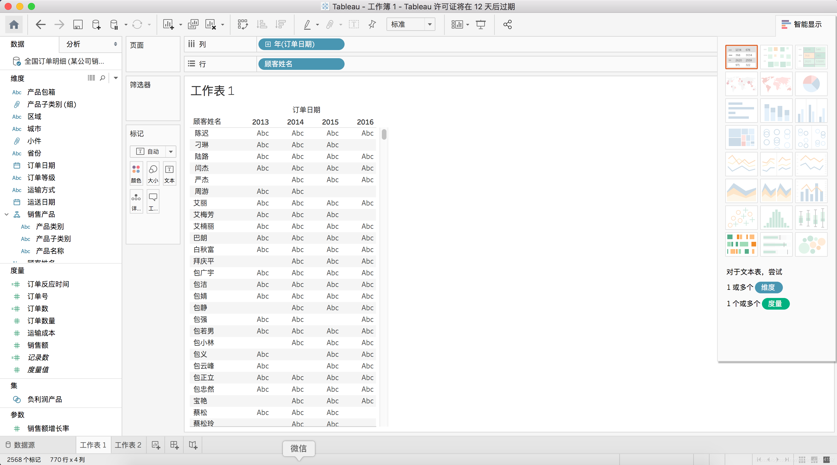This screenshot has width=837, height=465.
Task: Select the 订单日期 dimension field
Action: [x=41, y=165]
